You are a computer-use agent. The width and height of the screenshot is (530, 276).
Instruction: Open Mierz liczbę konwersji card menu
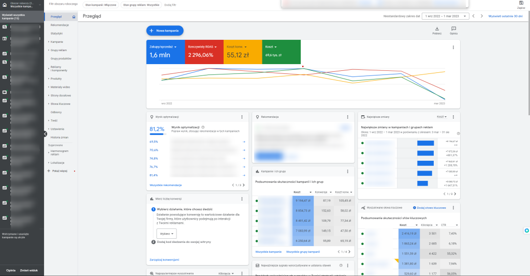[242, 199]
